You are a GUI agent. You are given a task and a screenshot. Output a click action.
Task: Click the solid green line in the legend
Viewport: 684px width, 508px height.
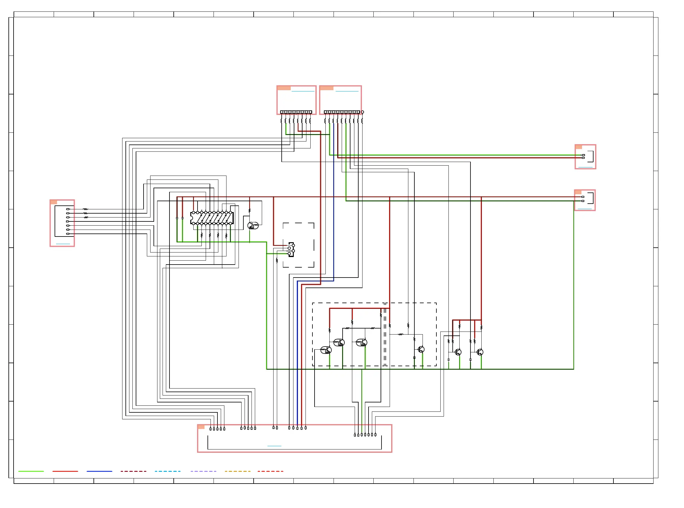pos(31,471)
